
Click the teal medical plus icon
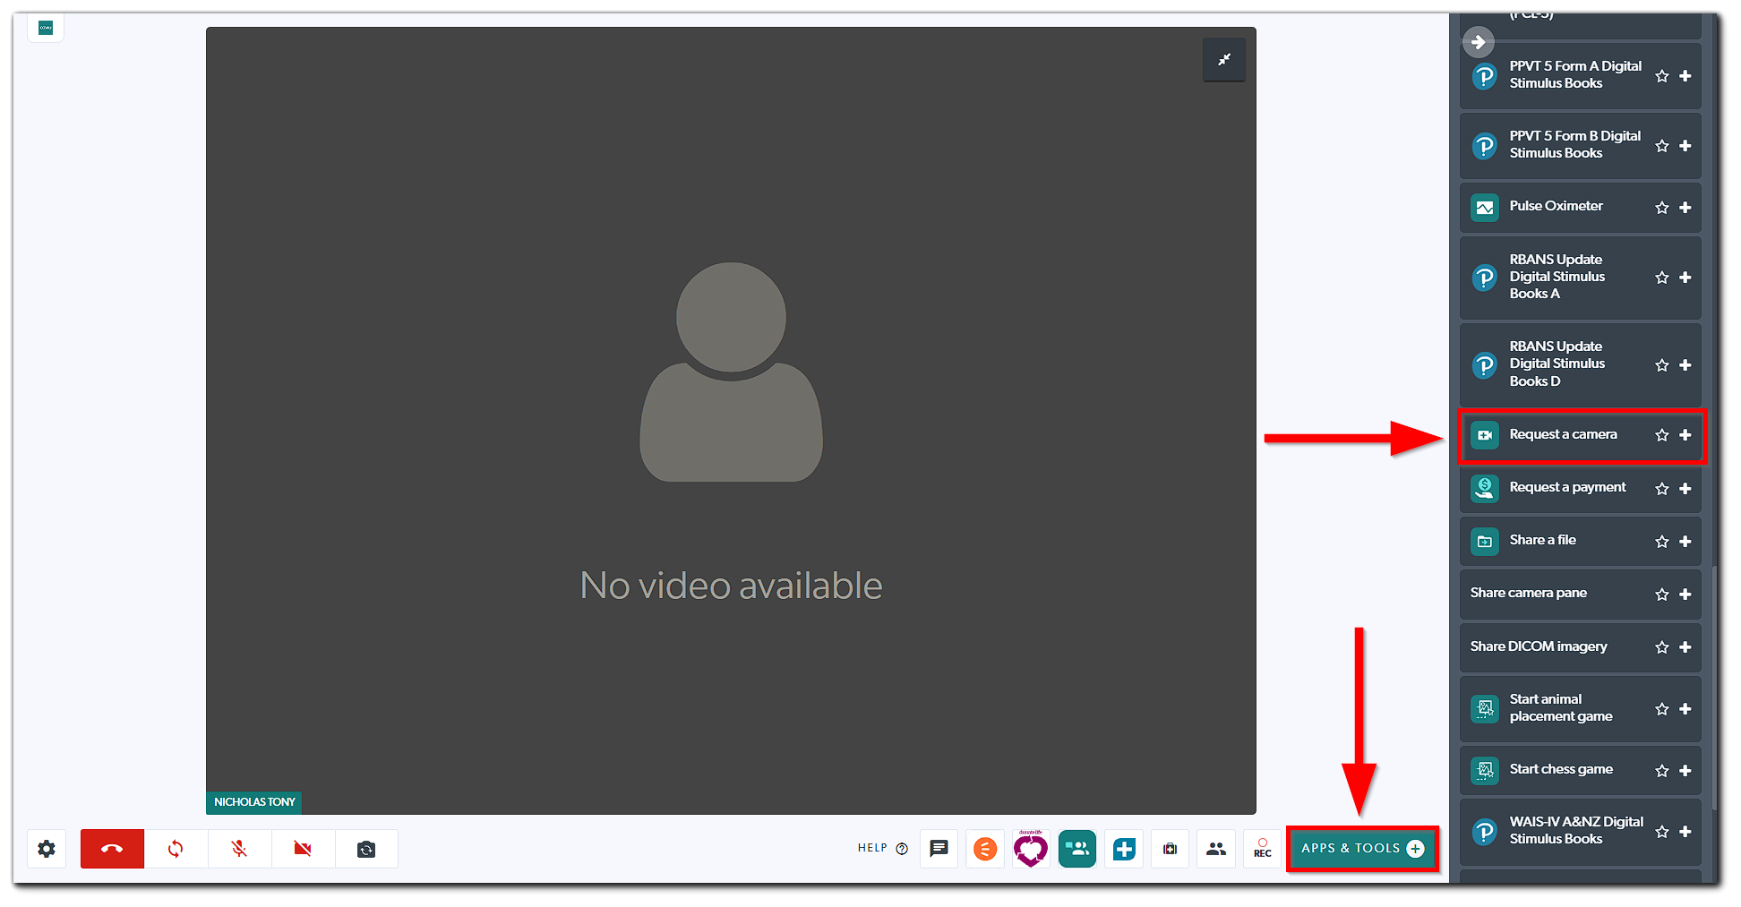(1124, 849)
